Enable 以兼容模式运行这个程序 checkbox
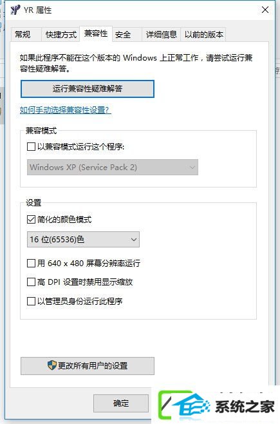Screen dimensions: 280x424 (32, 147)
